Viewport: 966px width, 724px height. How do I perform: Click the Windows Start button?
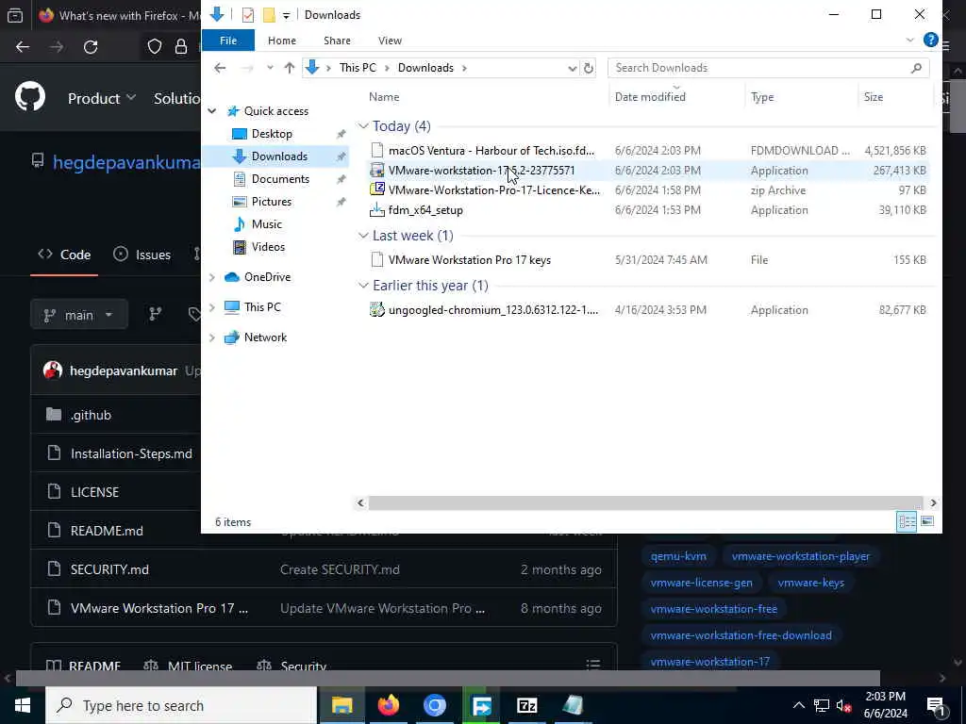[x=23, y=705]
